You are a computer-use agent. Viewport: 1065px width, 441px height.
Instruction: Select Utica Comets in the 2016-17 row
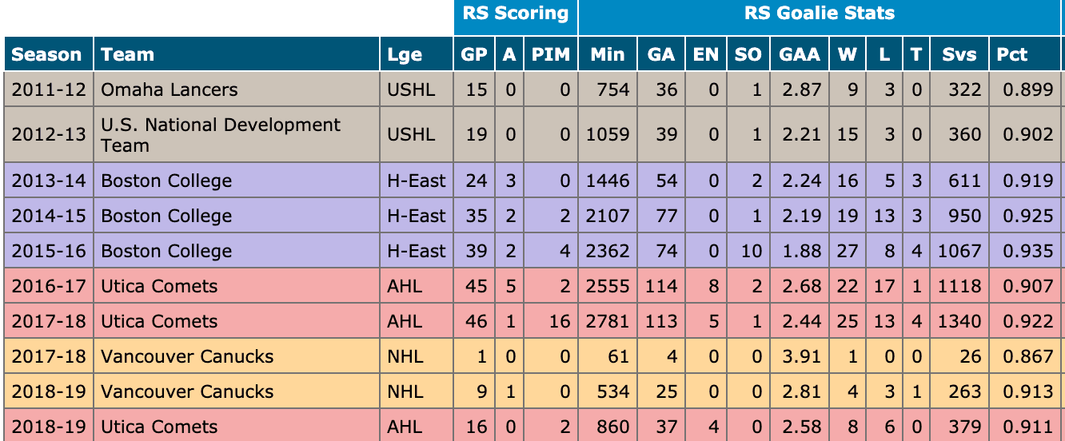point(159,287)
